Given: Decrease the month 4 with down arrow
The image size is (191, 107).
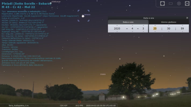Looking at the screenshot, I should click(x=132, y=31).
